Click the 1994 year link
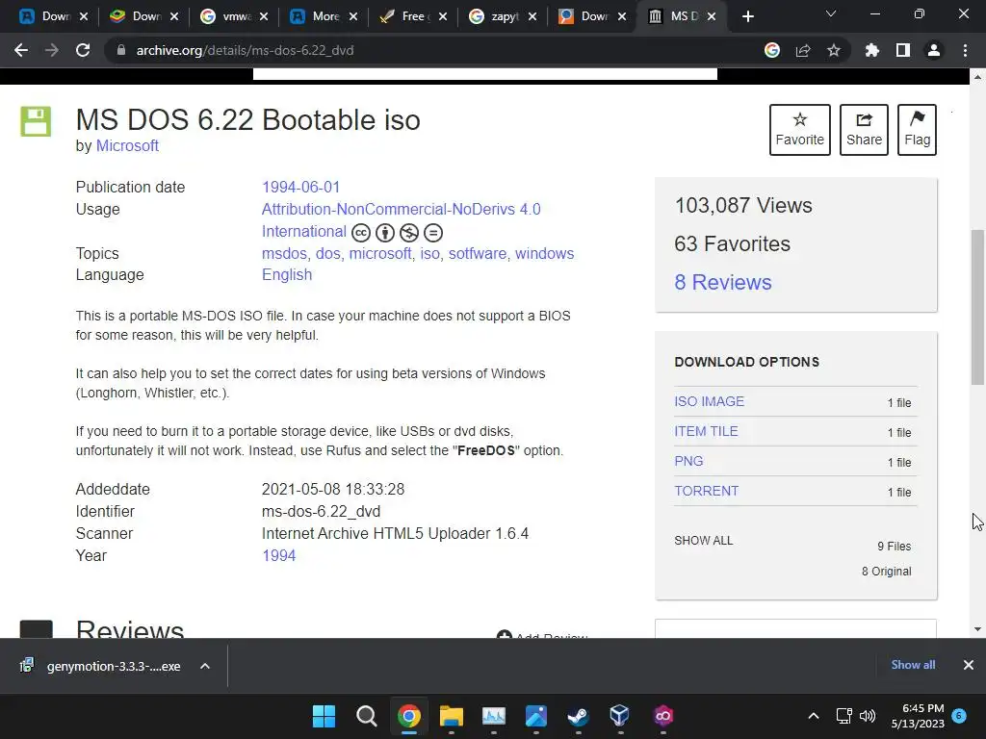Image resolution: width=986 pixels, height=739 pixels. click(x=278, y=556)
